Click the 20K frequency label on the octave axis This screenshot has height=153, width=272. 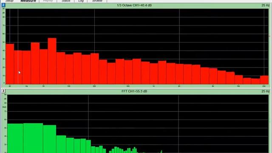(x=264, y=86)
